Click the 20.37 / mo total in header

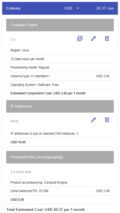point(105,8)
